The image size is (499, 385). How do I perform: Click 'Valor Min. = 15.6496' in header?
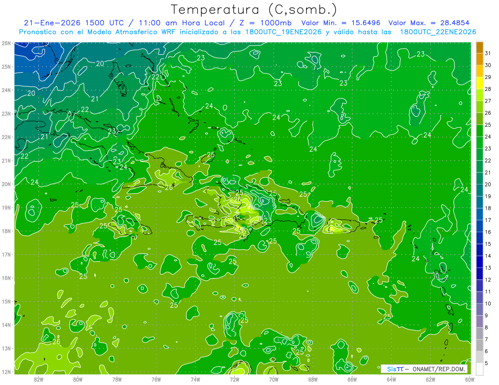tap(341, 23)
